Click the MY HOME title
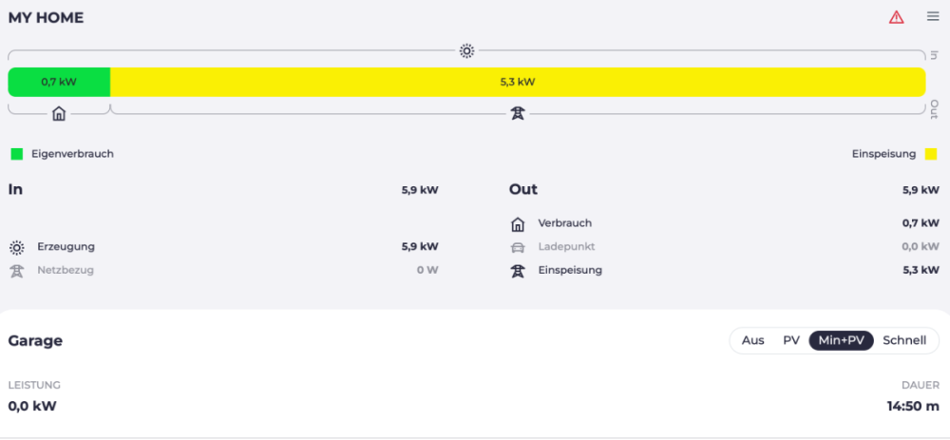The width and height of the screenshot is (950, 440). [x=46, y=18]
